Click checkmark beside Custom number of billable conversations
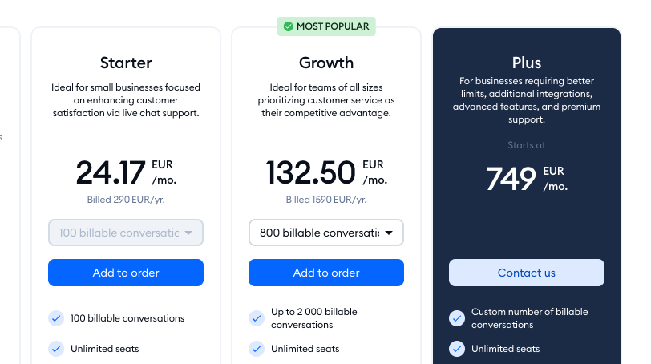The height and width of the screenshot is (364, 651). (x=457, y=318)
